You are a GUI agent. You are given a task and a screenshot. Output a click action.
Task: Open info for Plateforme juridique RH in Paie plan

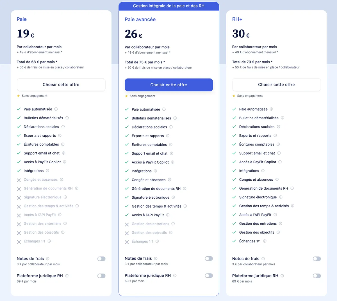67,276
